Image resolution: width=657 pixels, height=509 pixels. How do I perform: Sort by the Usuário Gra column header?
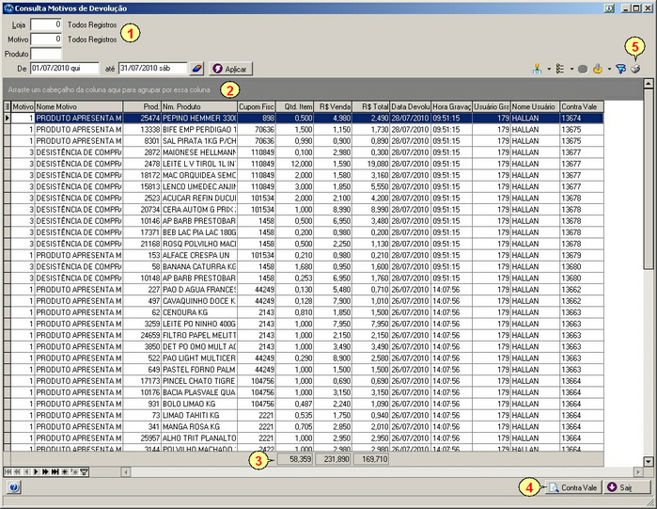[x=492, y=107]
